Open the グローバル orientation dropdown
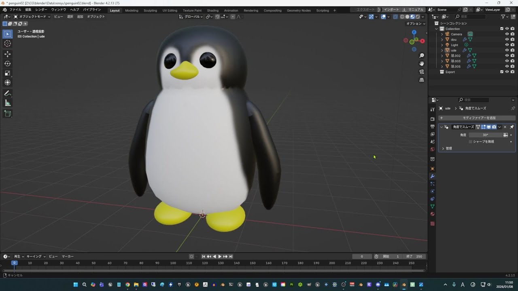This screenshot has width=518, height=291. coord(191,17)
